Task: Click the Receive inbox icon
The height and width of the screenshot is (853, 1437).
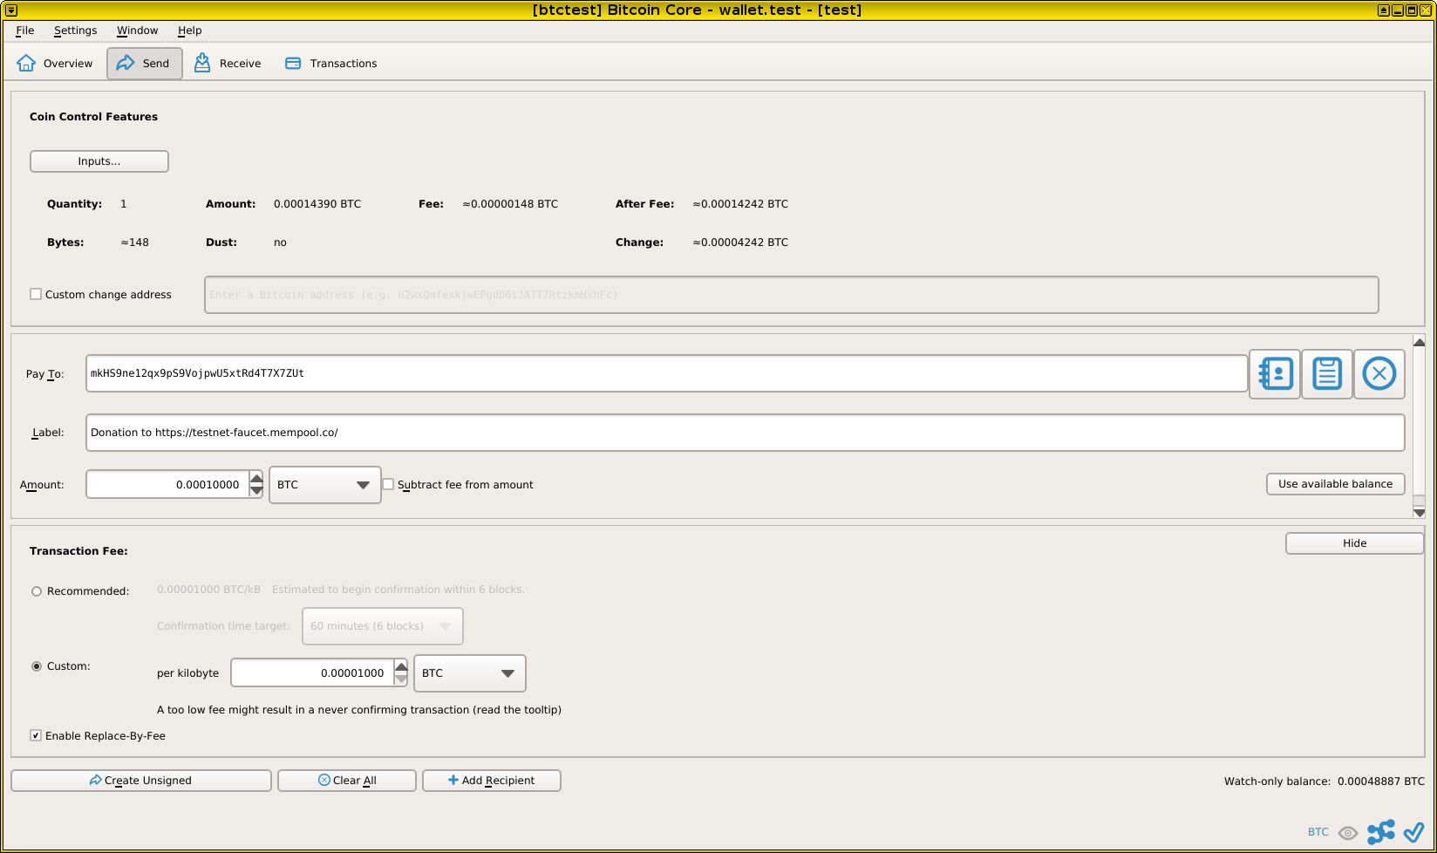Action: coord(202,63)
